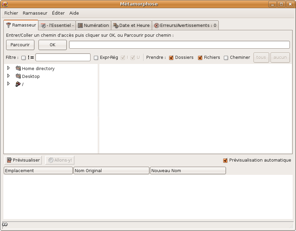This screenshot has height=231, width=296.
Task: Enable the Cheminer checkbox
Action: 226,58
